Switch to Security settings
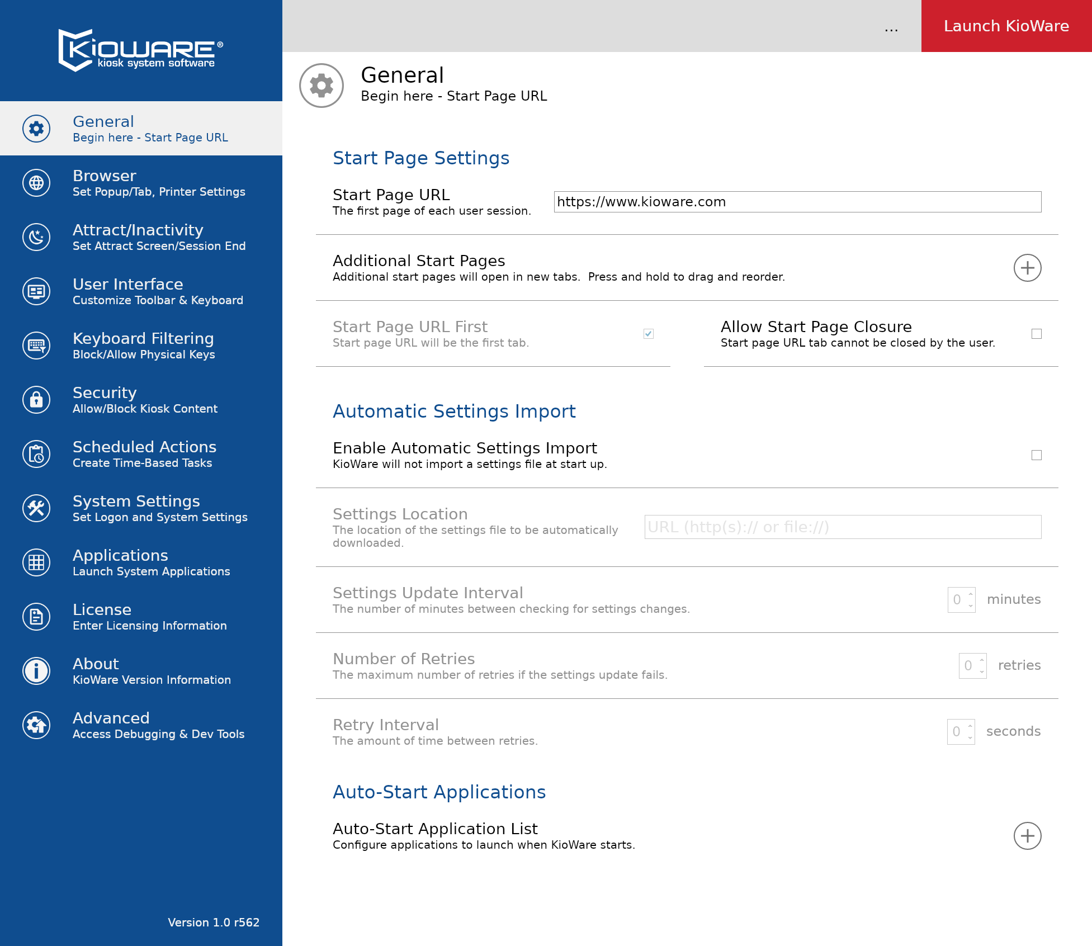 (141, 400)
